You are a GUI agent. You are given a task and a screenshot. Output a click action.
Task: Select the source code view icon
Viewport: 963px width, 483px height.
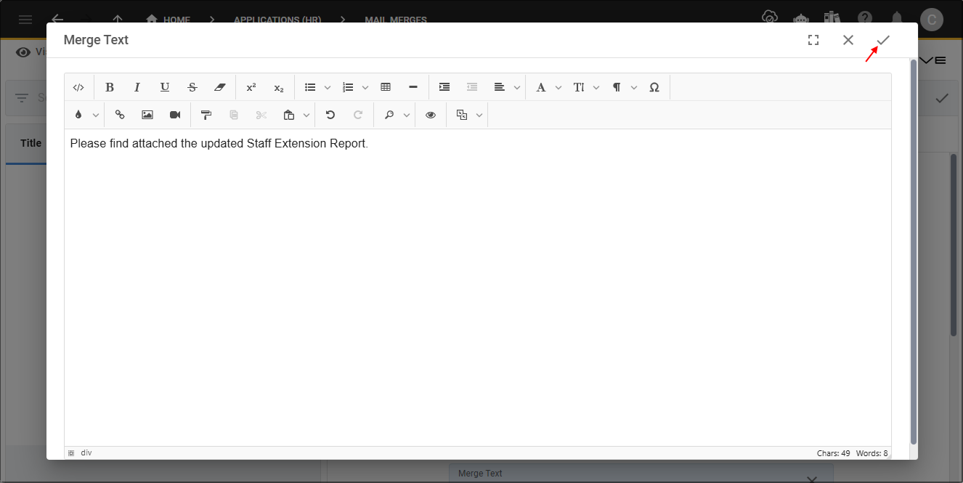78,86
